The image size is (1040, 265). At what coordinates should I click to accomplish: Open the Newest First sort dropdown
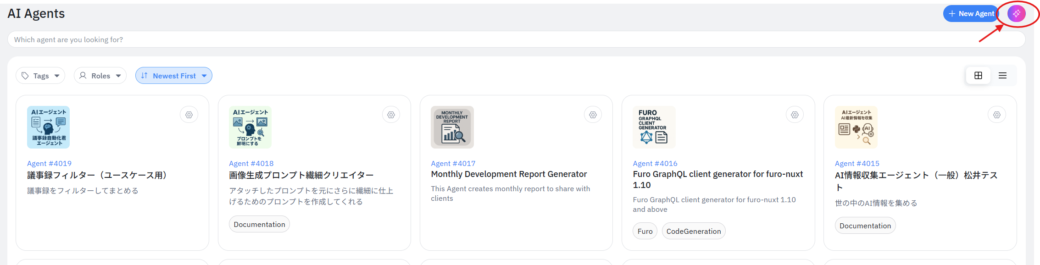click(x=173, y=76)
